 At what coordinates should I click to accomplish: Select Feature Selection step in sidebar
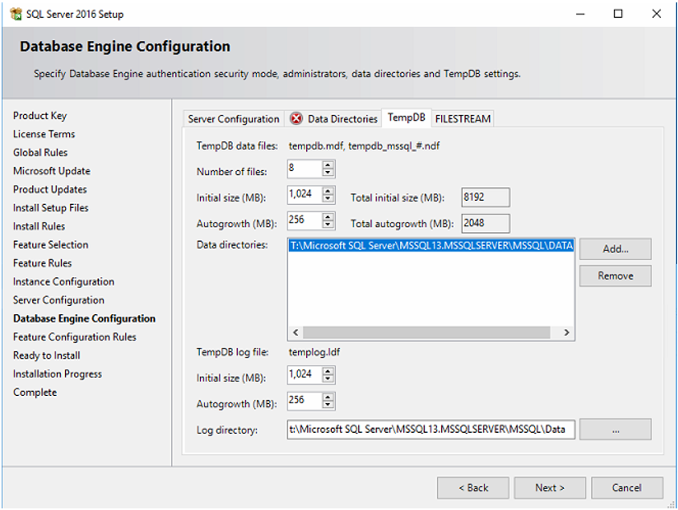51,245
